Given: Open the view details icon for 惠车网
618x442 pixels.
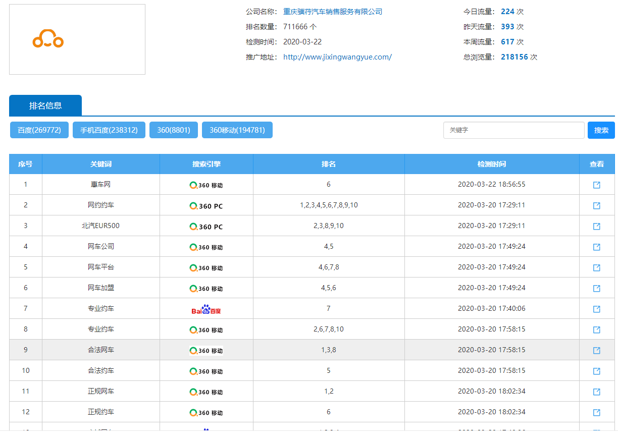Looking at the screenshot, I should [x=597, y=184].
